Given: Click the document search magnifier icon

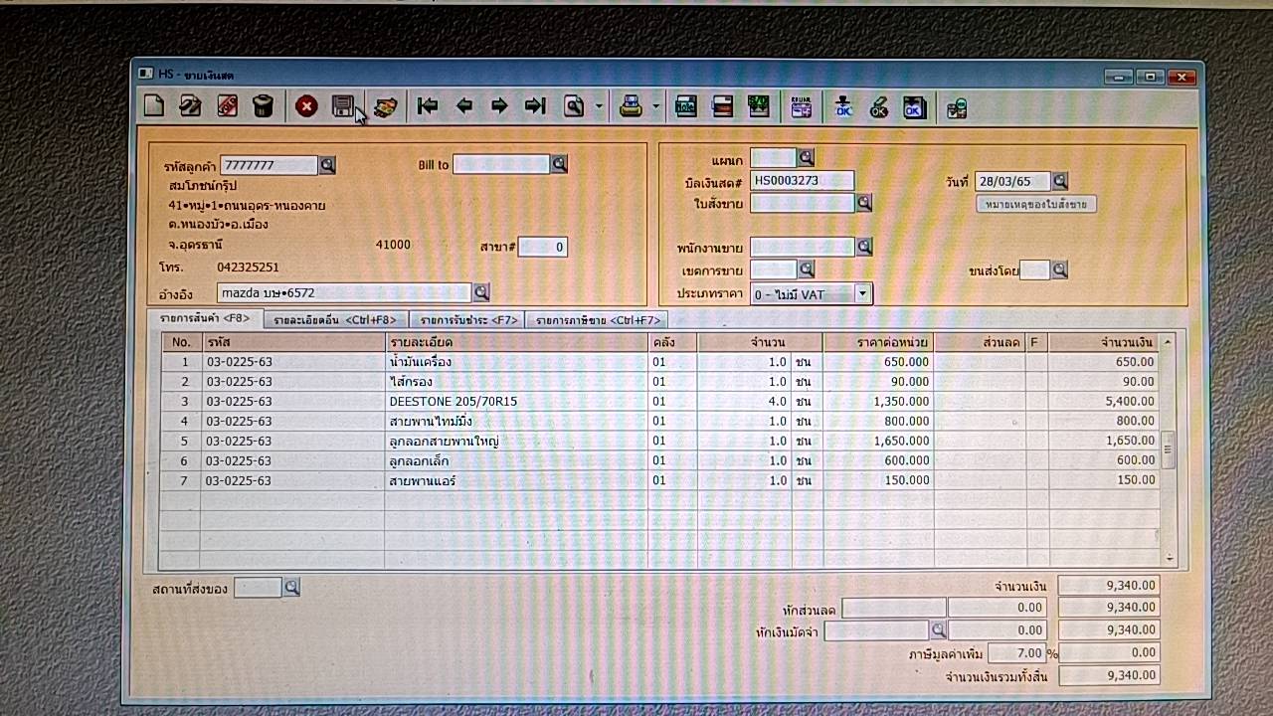Looking at the screenshot, I should pos(574,106).
